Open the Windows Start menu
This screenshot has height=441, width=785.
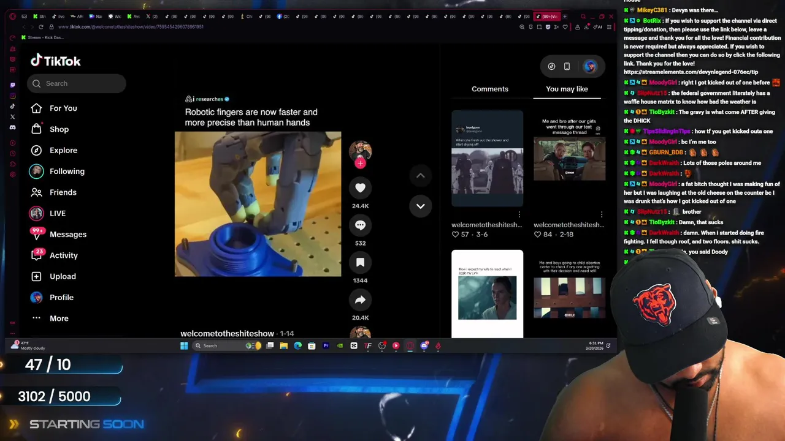point(184,346)
